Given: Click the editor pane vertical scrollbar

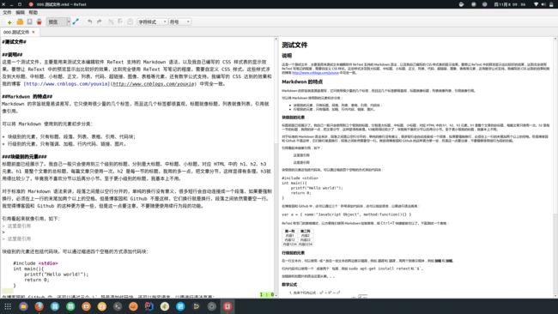Looking at the screenshot, I should click(276, 167).
